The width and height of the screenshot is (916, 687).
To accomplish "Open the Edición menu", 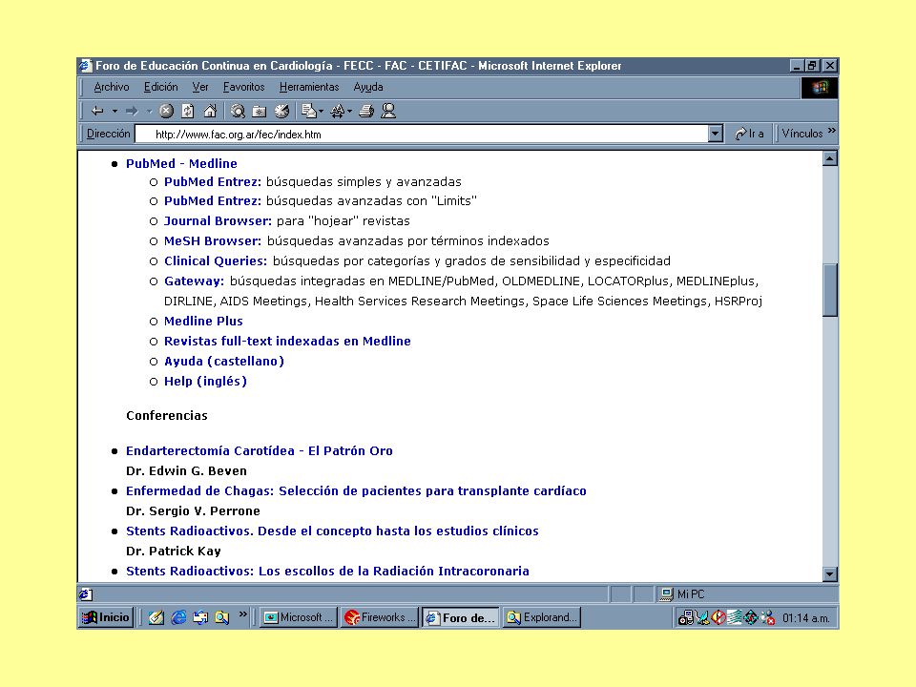I will [x=160, y=87].
